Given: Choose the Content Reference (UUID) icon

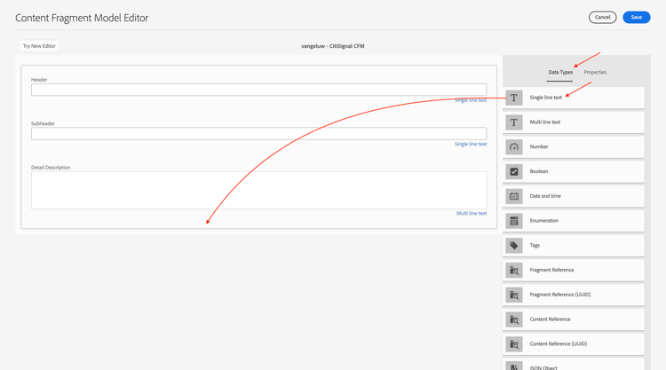Looking at the screenshot, I should click(514, 344).
